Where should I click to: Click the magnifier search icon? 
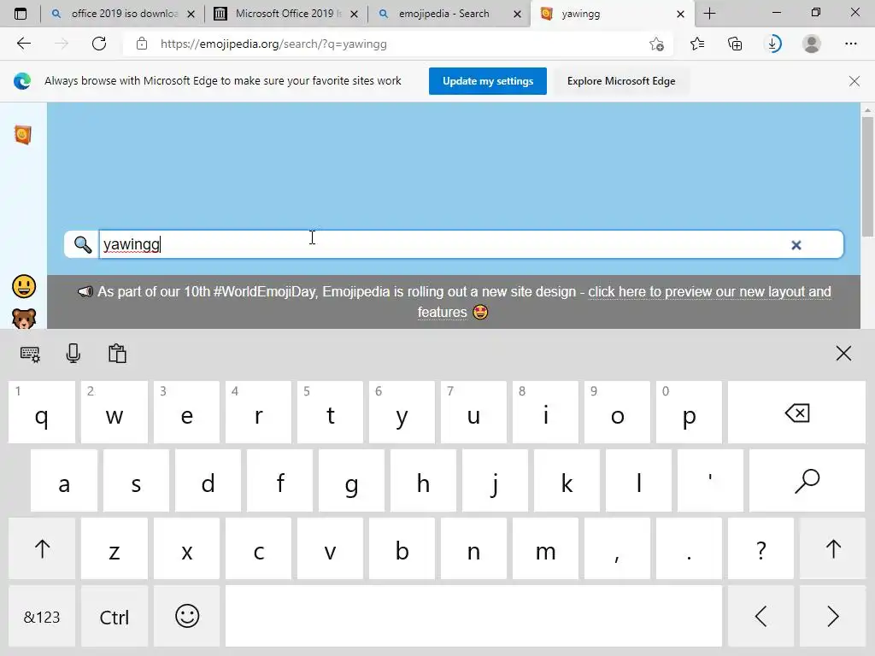pyautogui.click(x=83, y=244)
